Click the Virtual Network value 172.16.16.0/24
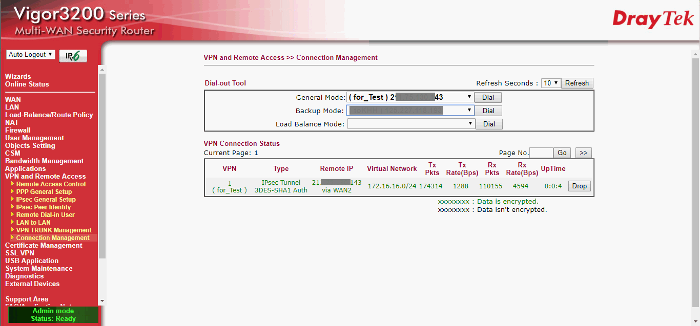Image resolution: width=700 pixels, height=326 pixels. (392, 186)
